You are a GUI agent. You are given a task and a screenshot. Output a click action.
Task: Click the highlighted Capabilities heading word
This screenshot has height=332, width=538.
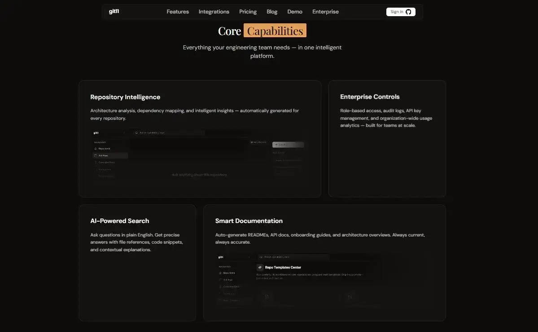pos(275,31)
